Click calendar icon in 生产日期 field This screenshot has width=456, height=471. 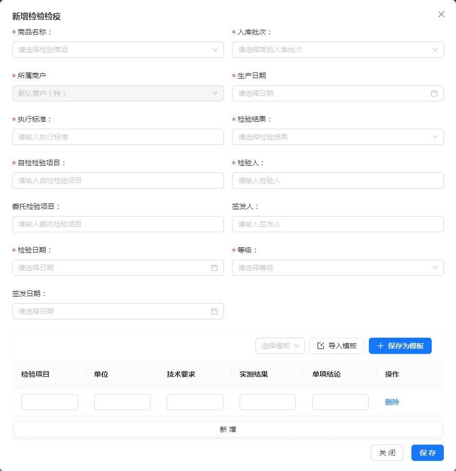(x=434, y=93)
